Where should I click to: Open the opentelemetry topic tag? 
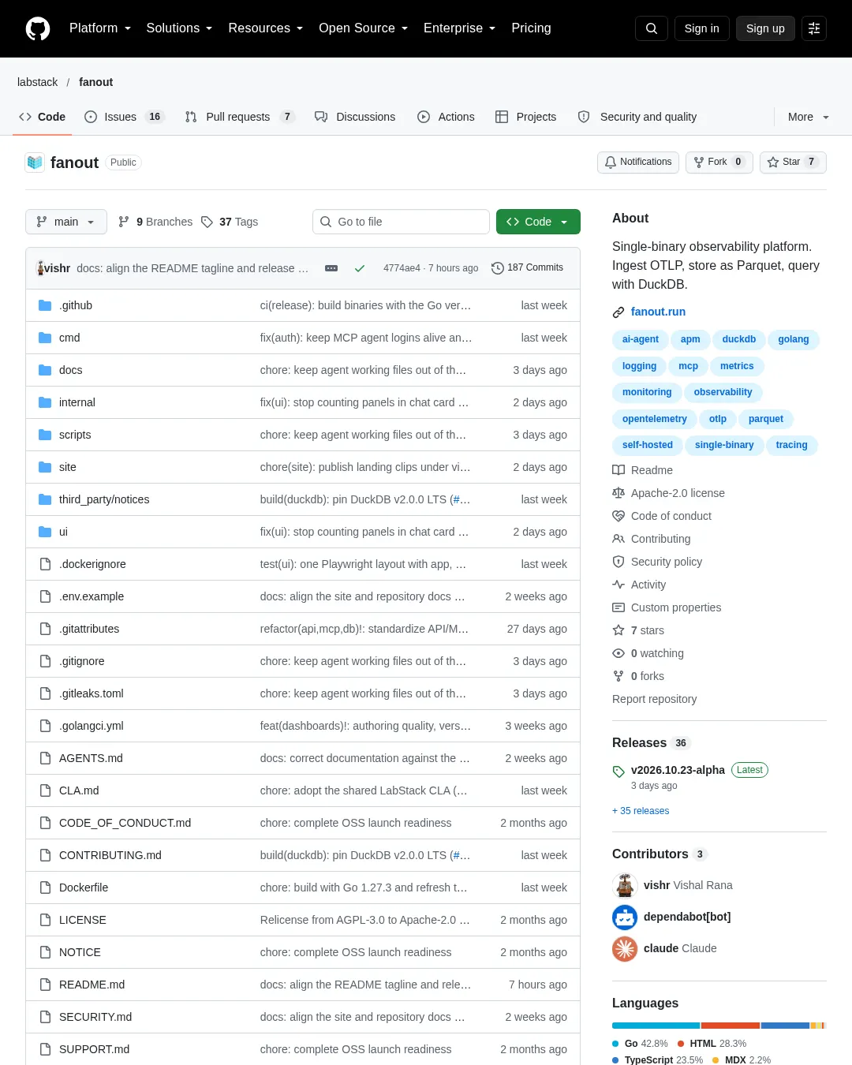click(655, 419)
